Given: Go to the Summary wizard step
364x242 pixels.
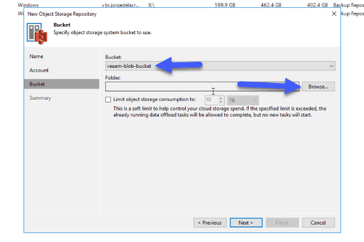Looking at the screenshot, I should 40,98.
